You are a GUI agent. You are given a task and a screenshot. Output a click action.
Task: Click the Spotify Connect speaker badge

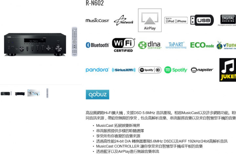coord(150,70)
